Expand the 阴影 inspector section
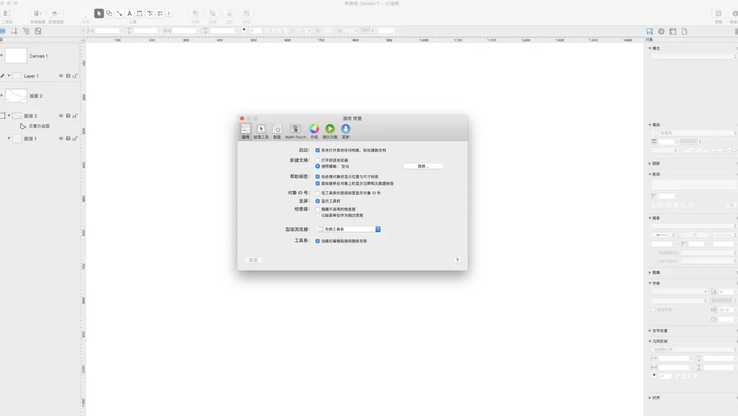The height and width of the screenshot is (416, 738). tap(650, 164)
